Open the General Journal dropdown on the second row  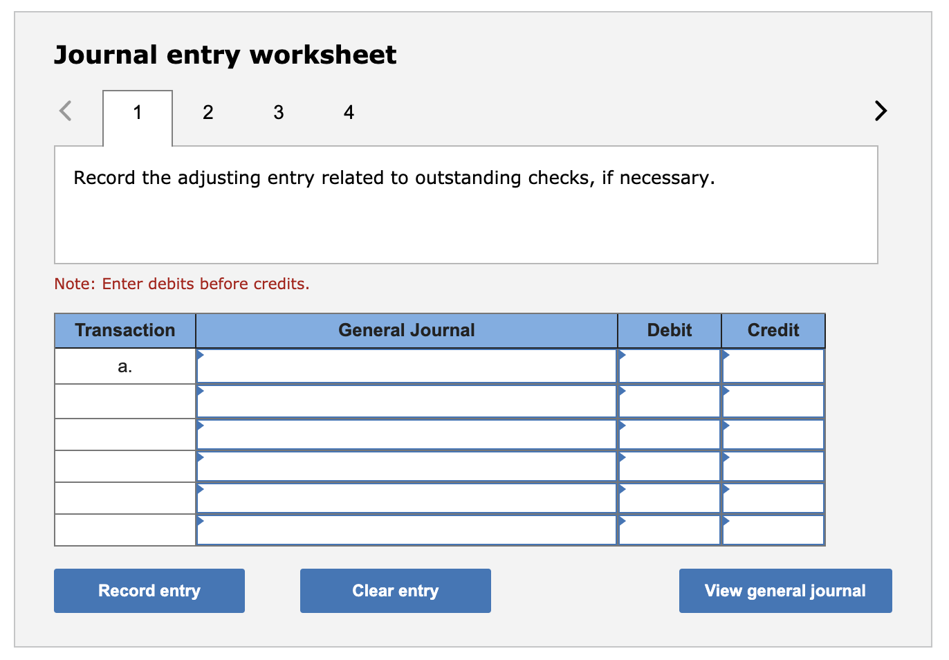pos(201,389)
